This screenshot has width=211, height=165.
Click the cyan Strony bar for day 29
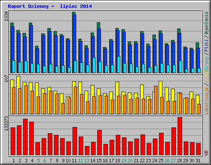click(x=187, y=71)
